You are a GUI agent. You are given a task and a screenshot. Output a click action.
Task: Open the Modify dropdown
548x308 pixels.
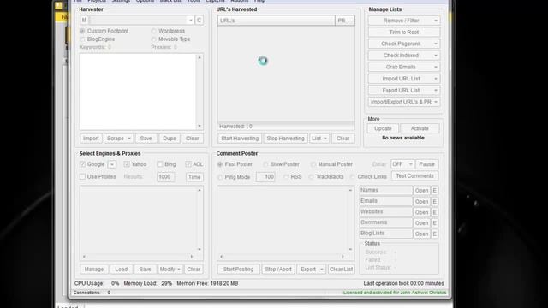(170, 269)
